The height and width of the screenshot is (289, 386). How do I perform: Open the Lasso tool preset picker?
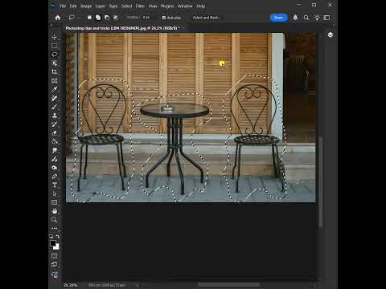click(73, 18)
